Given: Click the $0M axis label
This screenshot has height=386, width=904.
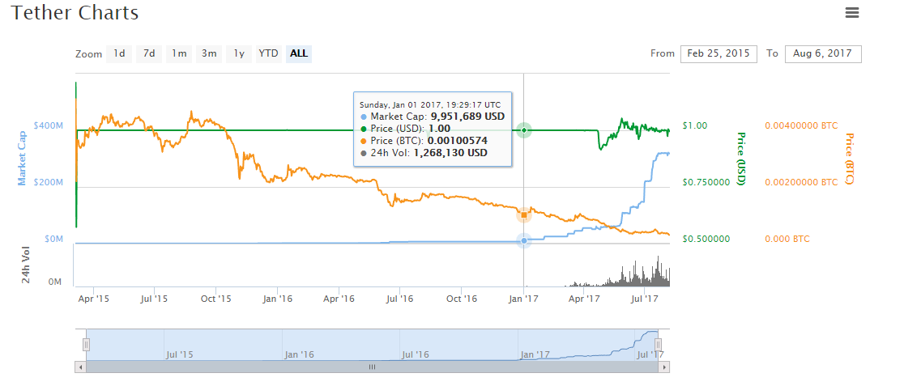Looking at the screenshot, I should coord(52,239).
